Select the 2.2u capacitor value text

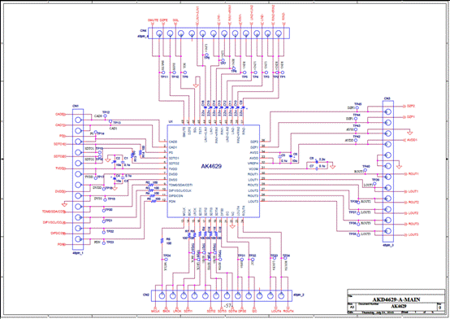pyautogui.click(x=322, y=159)
